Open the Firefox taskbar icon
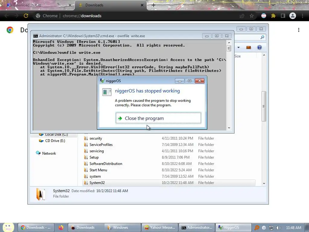This screenshot has width=309, height=232. [x=61, y=227]
